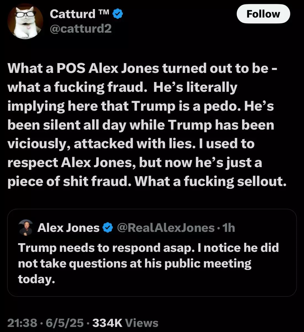304x332 pixels.
Task: Click 'What a POS Alex Jones' opening line
Action: tap(83, 68)
